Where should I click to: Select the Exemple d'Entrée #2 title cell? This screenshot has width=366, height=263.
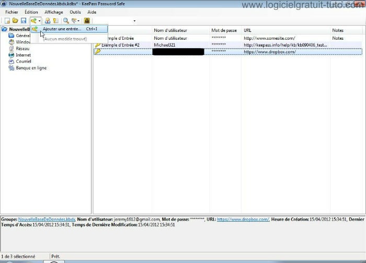coord(120,45)
